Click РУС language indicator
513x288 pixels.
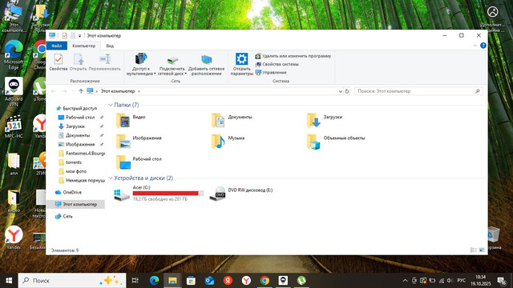[462, 281]
